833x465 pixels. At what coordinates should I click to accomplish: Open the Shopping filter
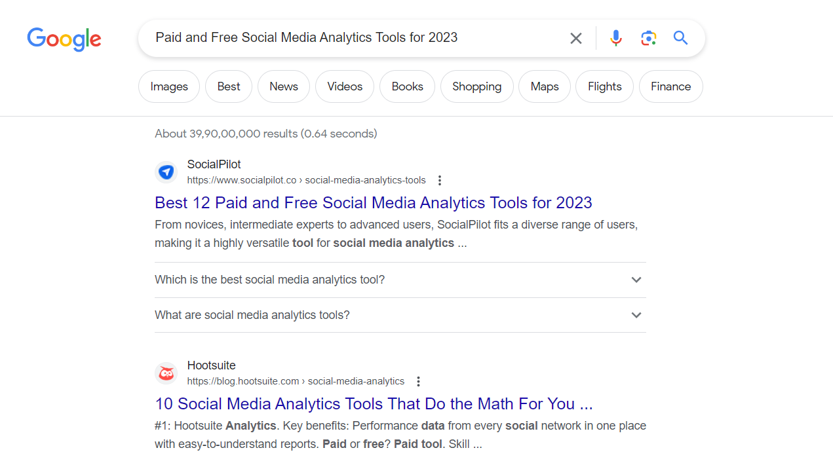pos(476,86)
